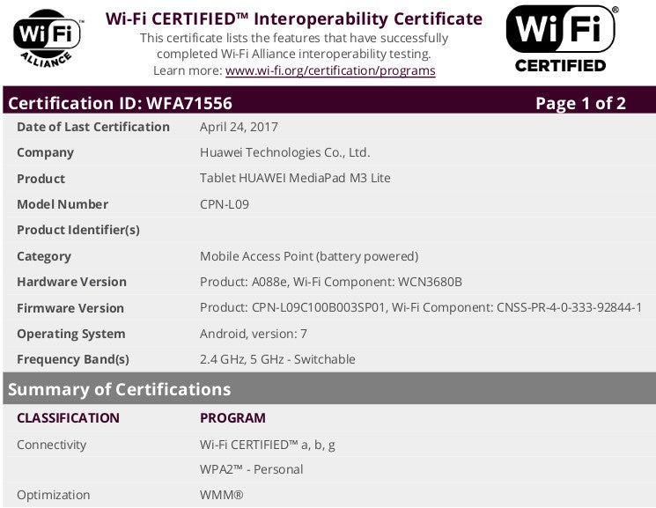Click the April 24, 2017 date value
Image resolution: width=656 pixels, height=508 pixels.
(x=239, y=127)
